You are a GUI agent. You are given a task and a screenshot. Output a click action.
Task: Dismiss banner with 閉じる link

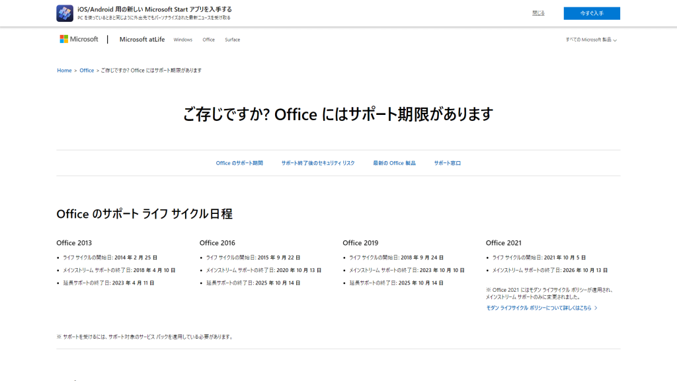click(x=538, y=13)
